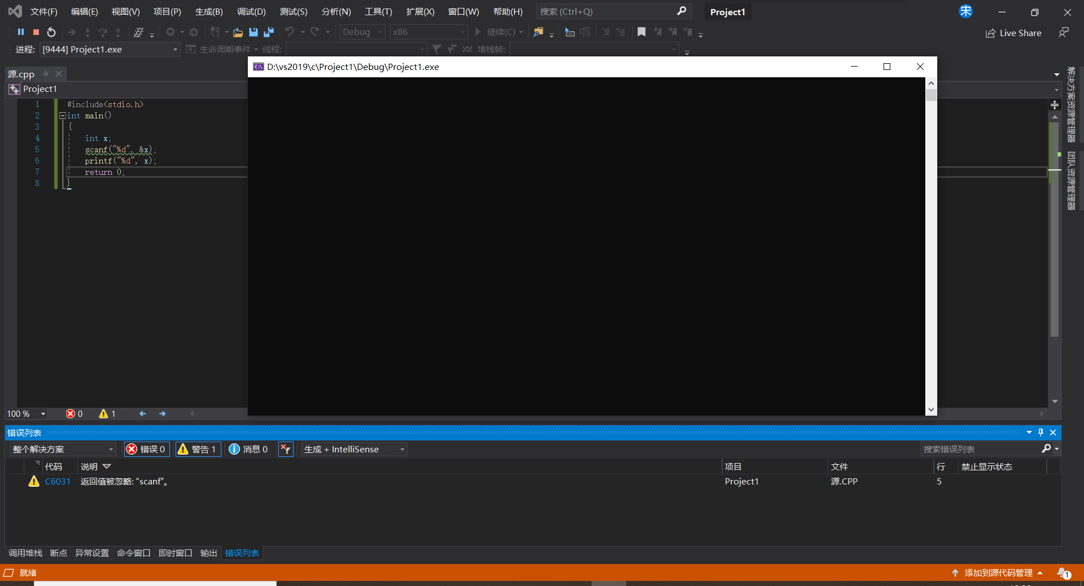Toggle the 警告 1 warnings filter

tap(198, 449)
